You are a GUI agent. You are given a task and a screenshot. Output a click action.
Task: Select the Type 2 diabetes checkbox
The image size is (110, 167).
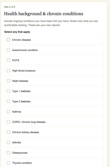(8, 101)
